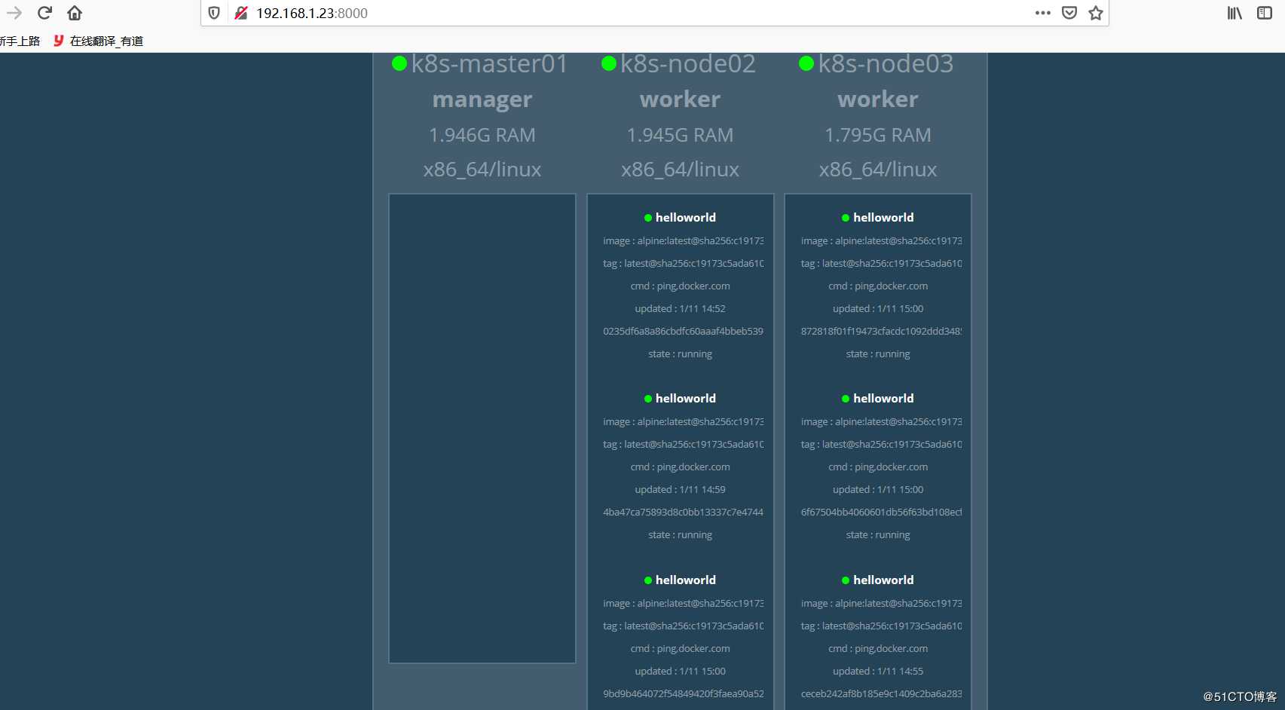Click green dot of second node03 helloworld
This screenshot has width=1285, height=710.
point(846,399)
